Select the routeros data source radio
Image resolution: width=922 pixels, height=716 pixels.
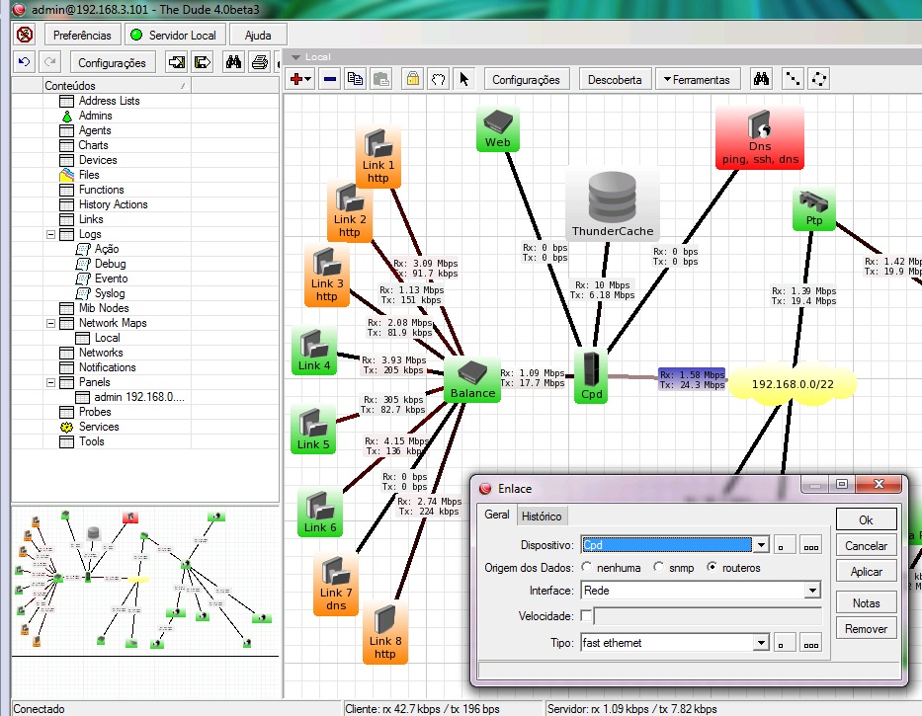click(712, 567)
